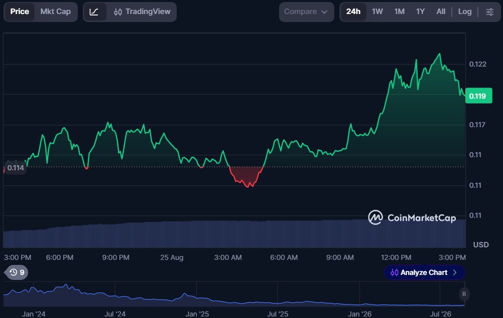Open the history clock badge showing 9
This screenshot has height=318, width=503.
pos(17,272)
